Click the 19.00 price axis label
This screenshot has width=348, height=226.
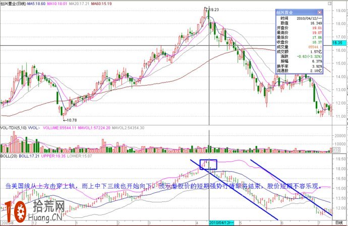pyautogui.click(x=340, y=11)
